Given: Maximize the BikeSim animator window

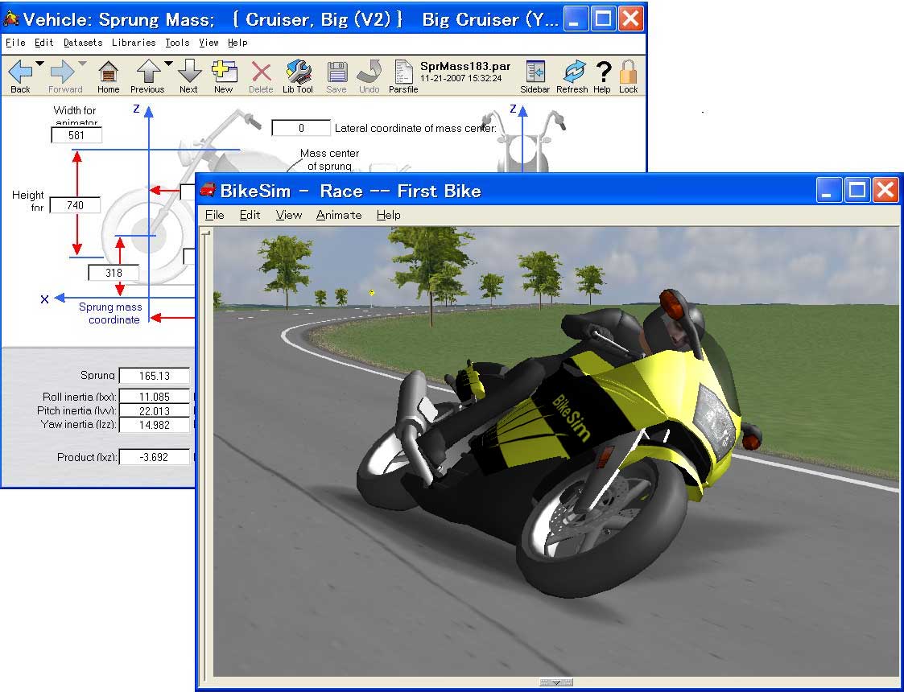Looking at the screenshot, I should pos(857,190).
